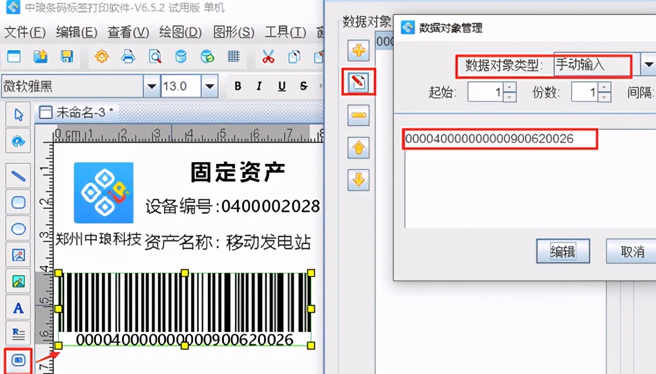656x374 pixels.
Task: Click inside the barcode data input field
Action: tap(499, 140)
